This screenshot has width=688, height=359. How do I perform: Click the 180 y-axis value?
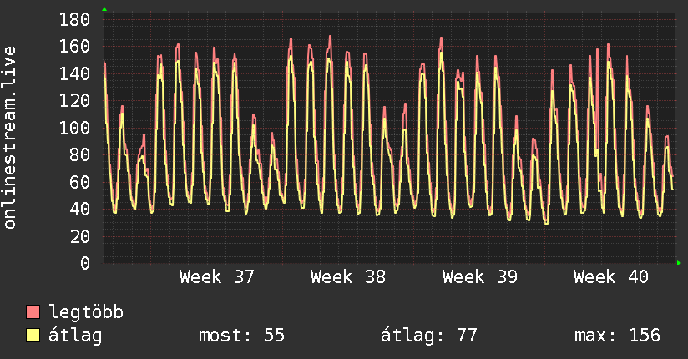(x=74, y=19)
